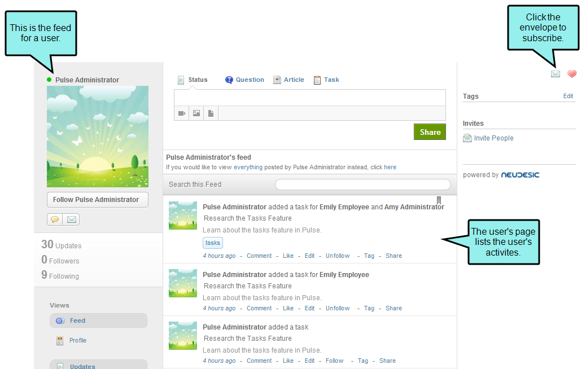Click the 9 Following count
586x369 pixels.
60,275
